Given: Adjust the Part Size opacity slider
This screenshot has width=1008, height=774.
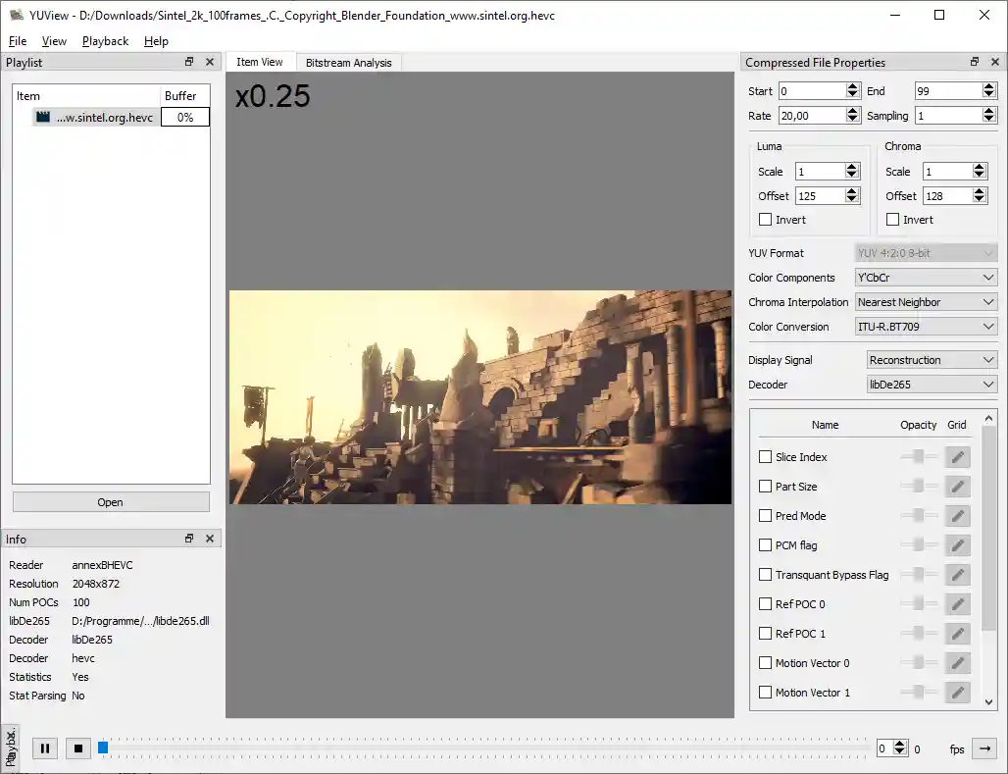Looking at the screenshot, I should coord(919,486).
